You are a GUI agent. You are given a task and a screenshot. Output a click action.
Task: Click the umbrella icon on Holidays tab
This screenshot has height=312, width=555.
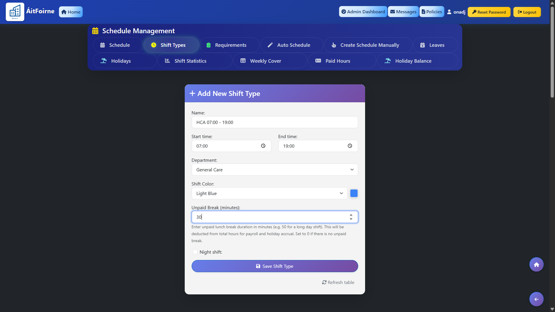coord(103,61)
